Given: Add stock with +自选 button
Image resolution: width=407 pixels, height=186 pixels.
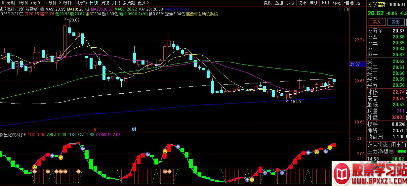Looking at the screenshot, I should 348,3.
